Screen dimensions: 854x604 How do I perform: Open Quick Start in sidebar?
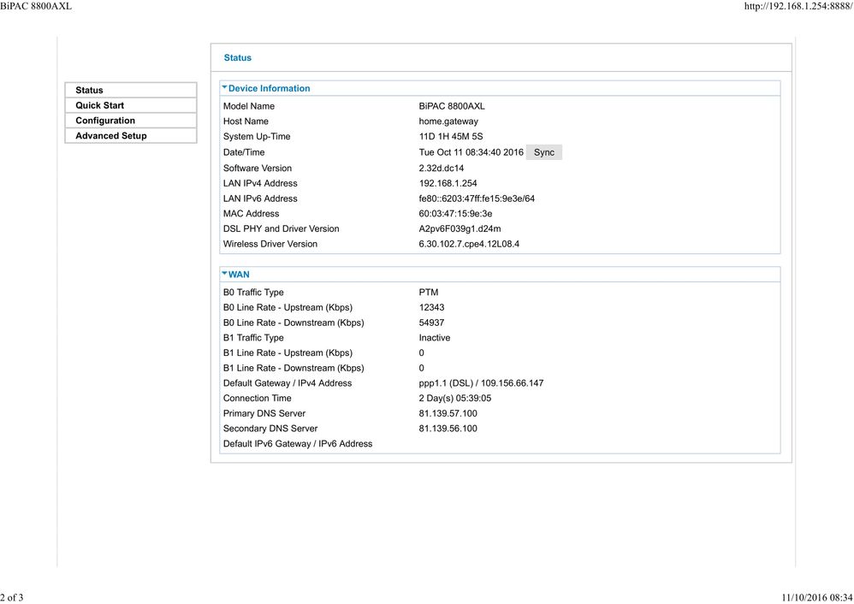pos(131,105)
